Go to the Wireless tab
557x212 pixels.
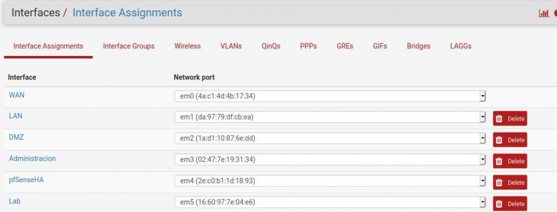[188, 46]
